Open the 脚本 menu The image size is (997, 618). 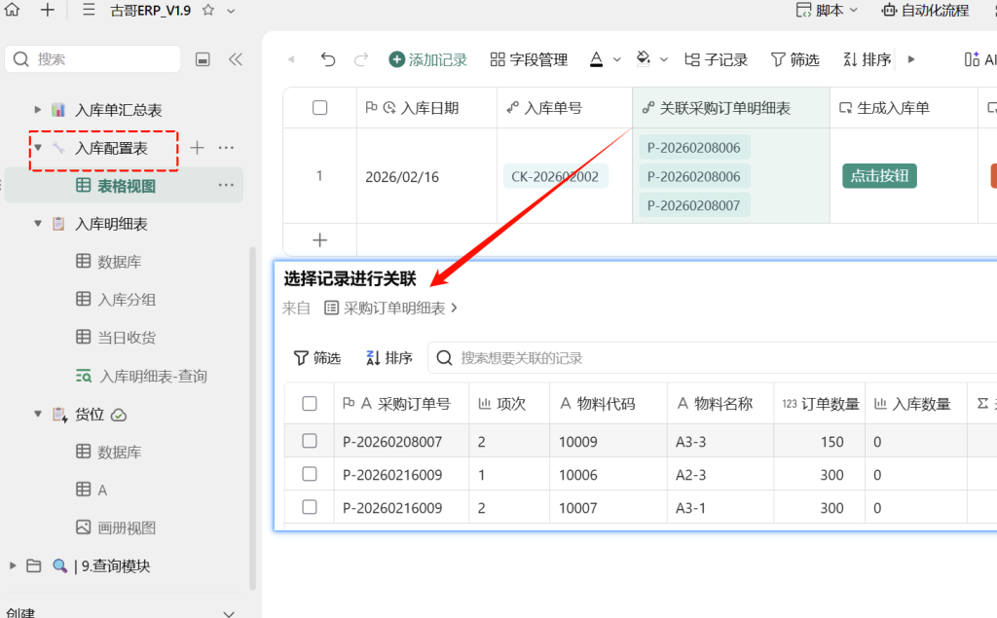click(x=828, y=10)
